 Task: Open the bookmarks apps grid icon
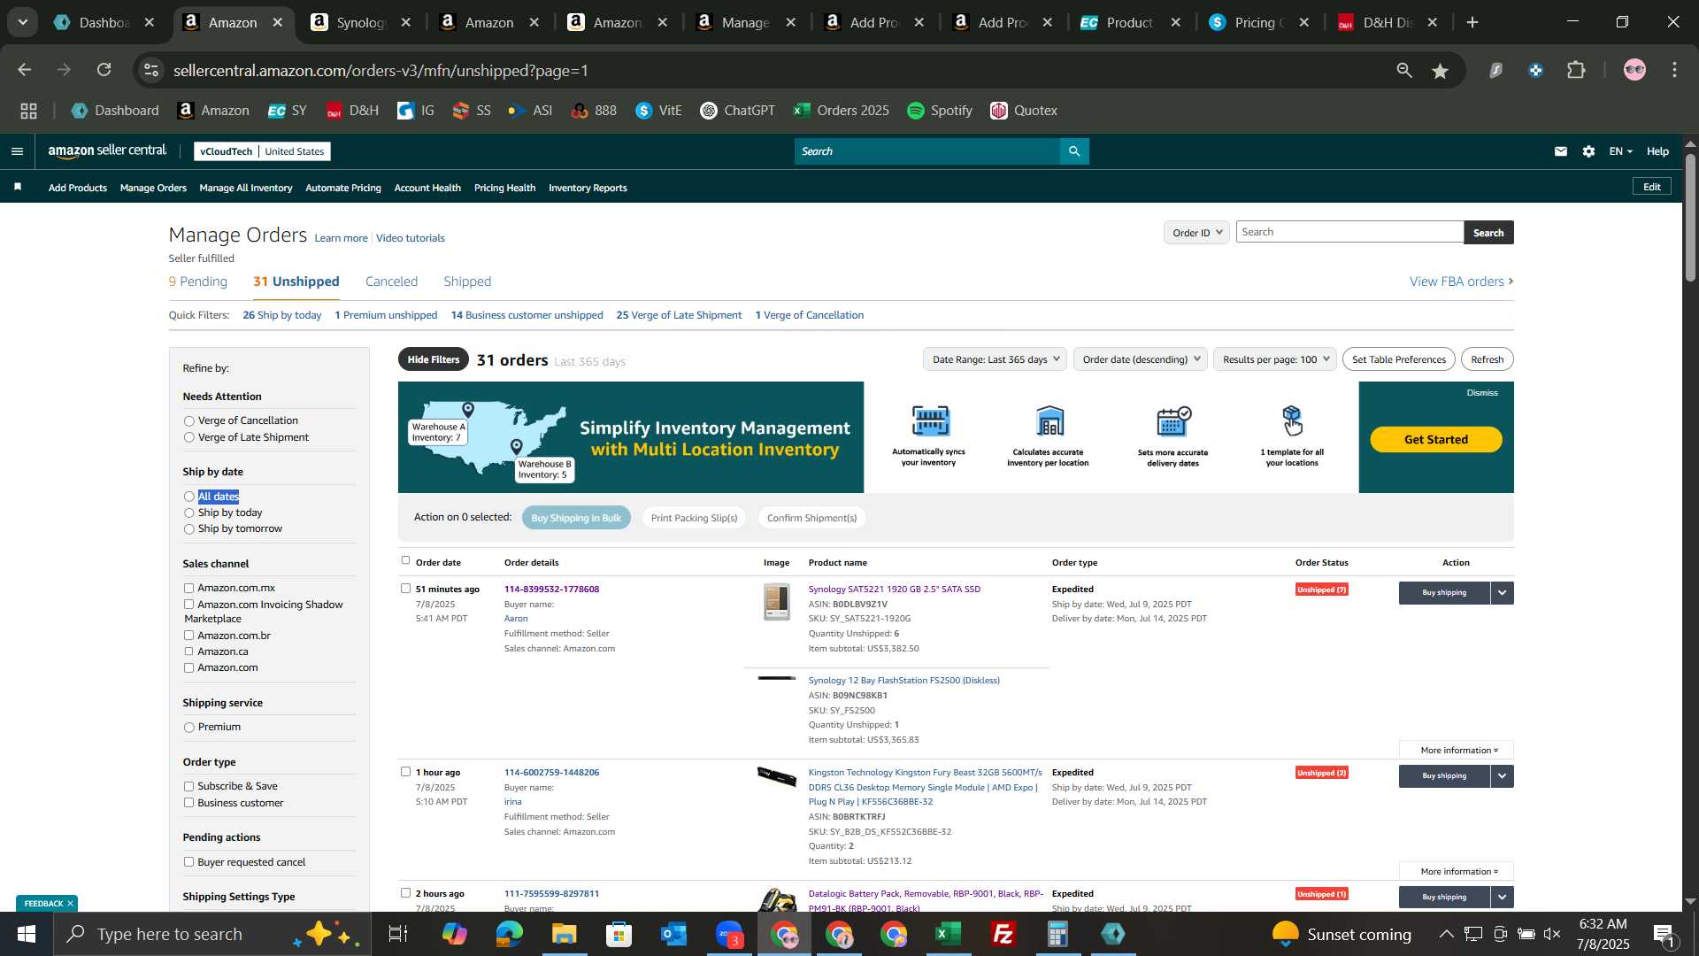click(28, 111)
